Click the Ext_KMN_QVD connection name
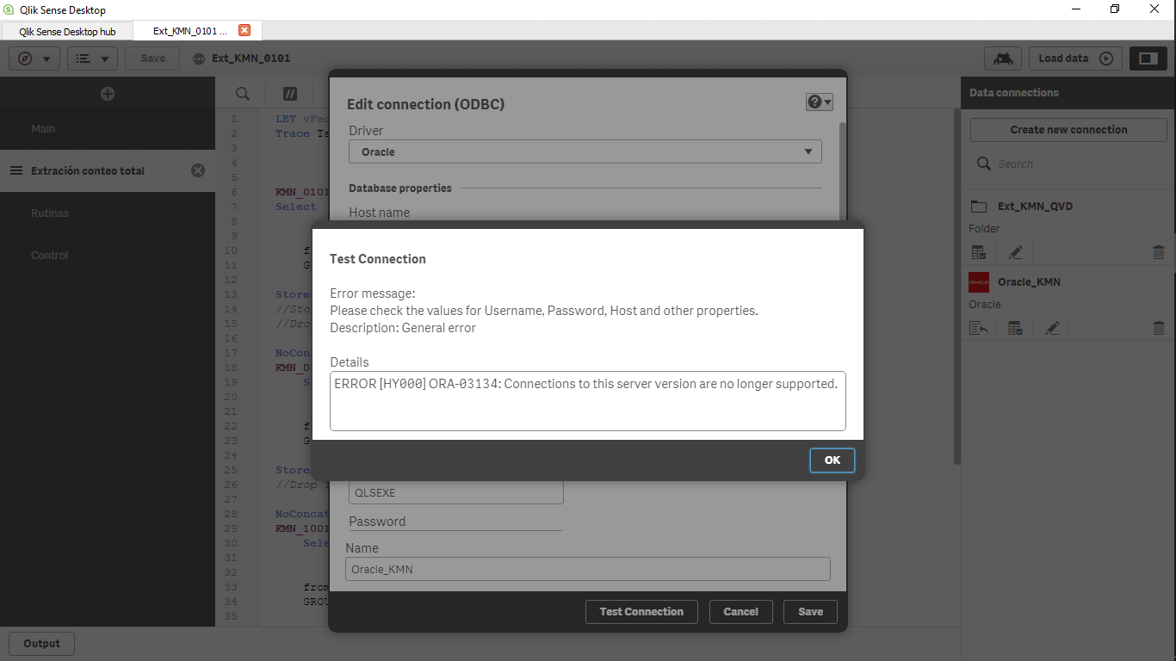This screenshot has width=1176, height=661. coord(1035,207)
